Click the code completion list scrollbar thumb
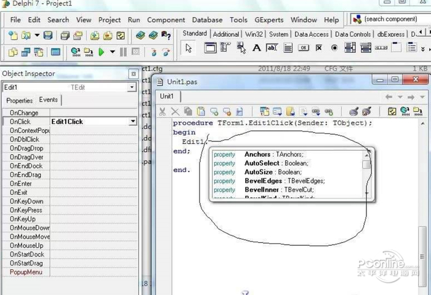Viewport: 431px width, 295px height. (366, 165)
